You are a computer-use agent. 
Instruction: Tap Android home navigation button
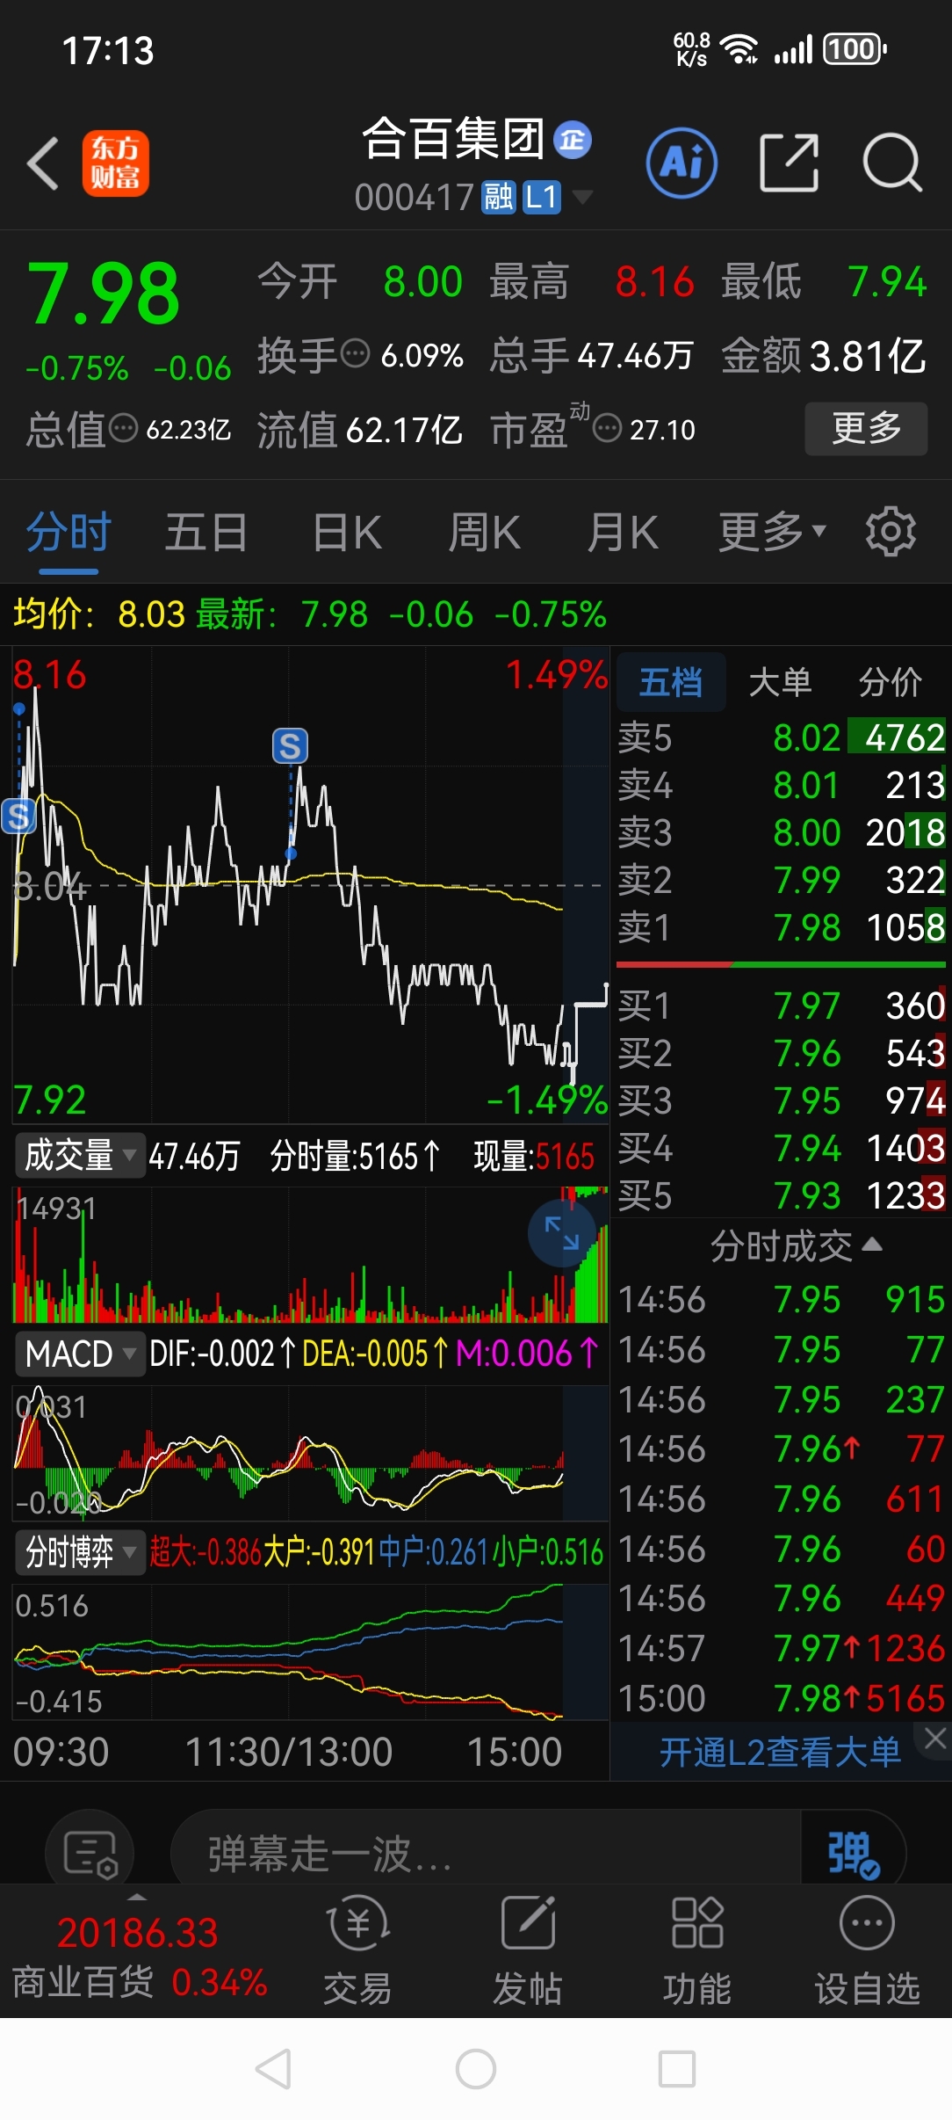(x=476, y=2068)
